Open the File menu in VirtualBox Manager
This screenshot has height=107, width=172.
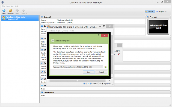pyautogui.click(x=3, y=6)
